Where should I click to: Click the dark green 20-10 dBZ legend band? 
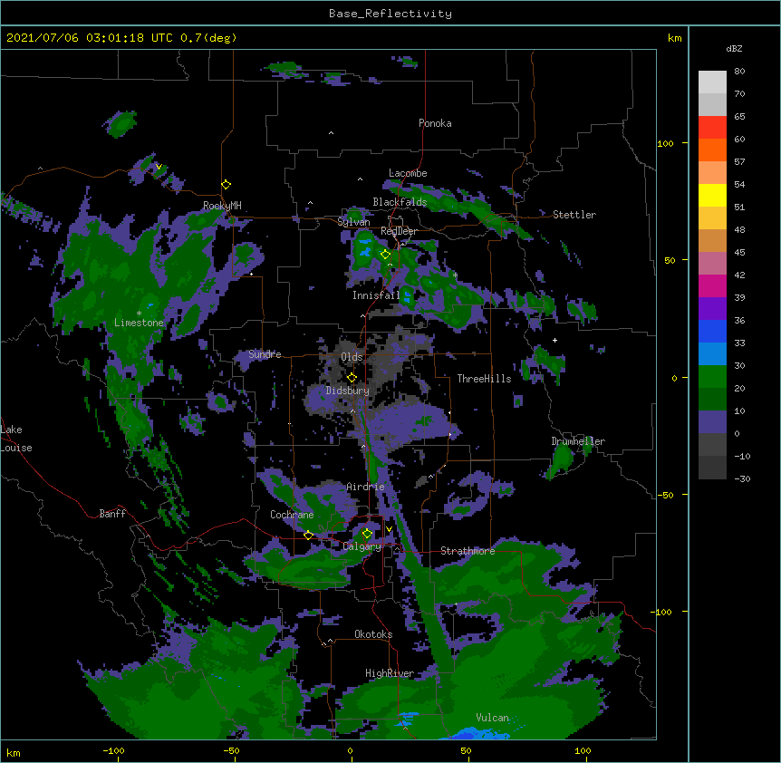click(712, 400)
